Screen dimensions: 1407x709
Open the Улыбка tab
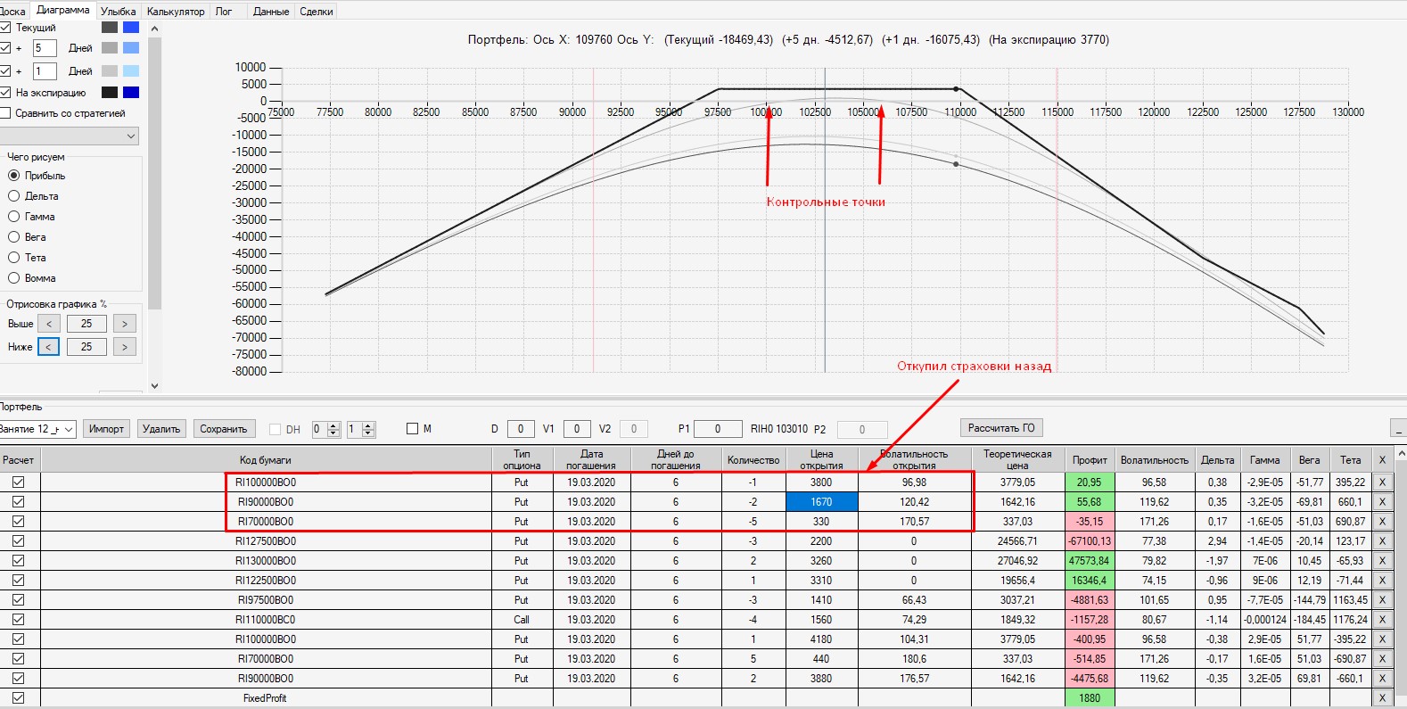point(119,12)
